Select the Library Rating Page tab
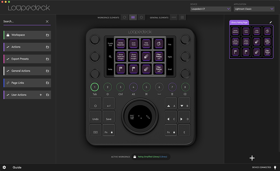The width and height of the screenshot is (280, 171). pyautogui.click(x=239, y=22)
